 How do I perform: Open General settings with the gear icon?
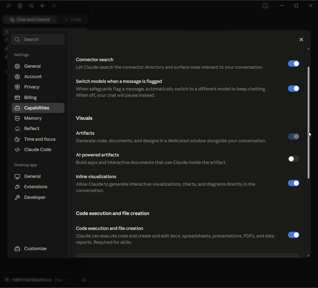(17, 66)
